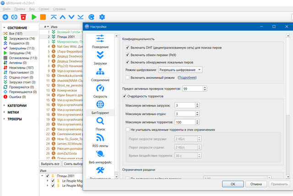Open the palette theme icon in toolbar
The width and height of the screenshot is (293, 196).
coord(91,17)
